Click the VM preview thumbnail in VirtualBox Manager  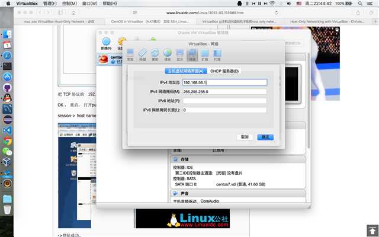(292, 84)
